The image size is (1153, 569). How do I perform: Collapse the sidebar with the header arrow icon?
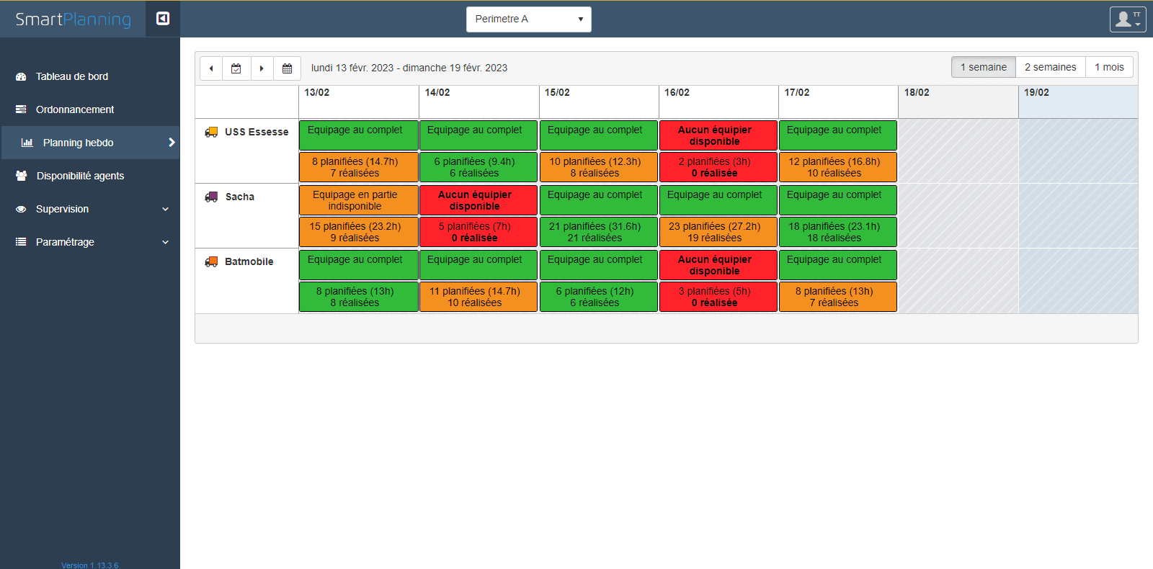click(x=163, y=19)
